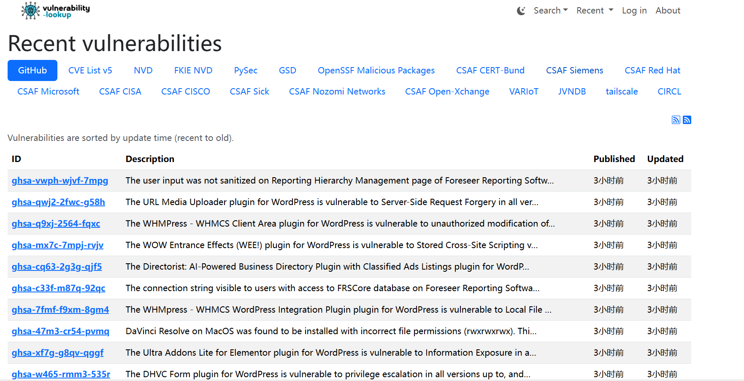Expand the Recent dropdown menu

[x=595, y=11]
